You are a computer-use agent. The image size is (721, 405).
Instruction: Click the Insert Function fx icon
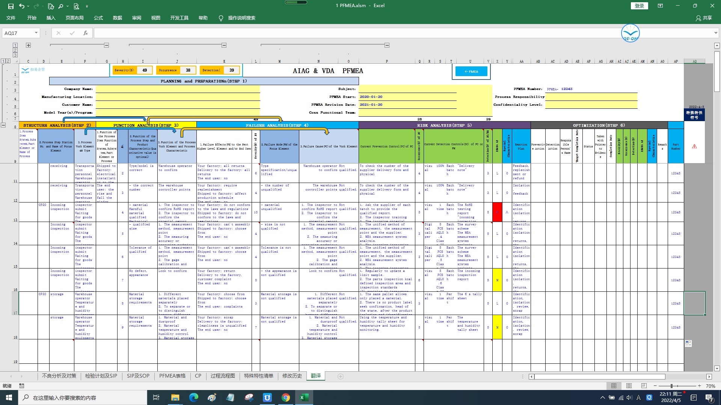tap(86, 33)
